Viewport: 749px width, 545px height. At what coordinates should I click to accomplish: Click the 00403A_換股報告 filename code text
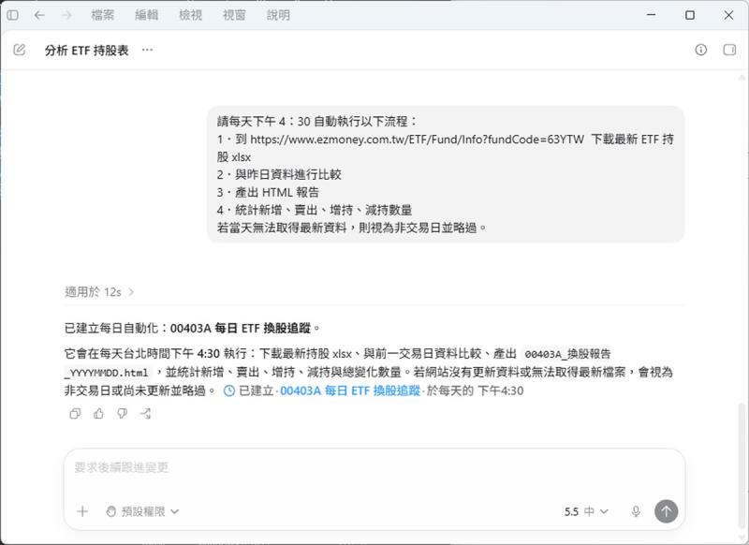pos(568,354)
